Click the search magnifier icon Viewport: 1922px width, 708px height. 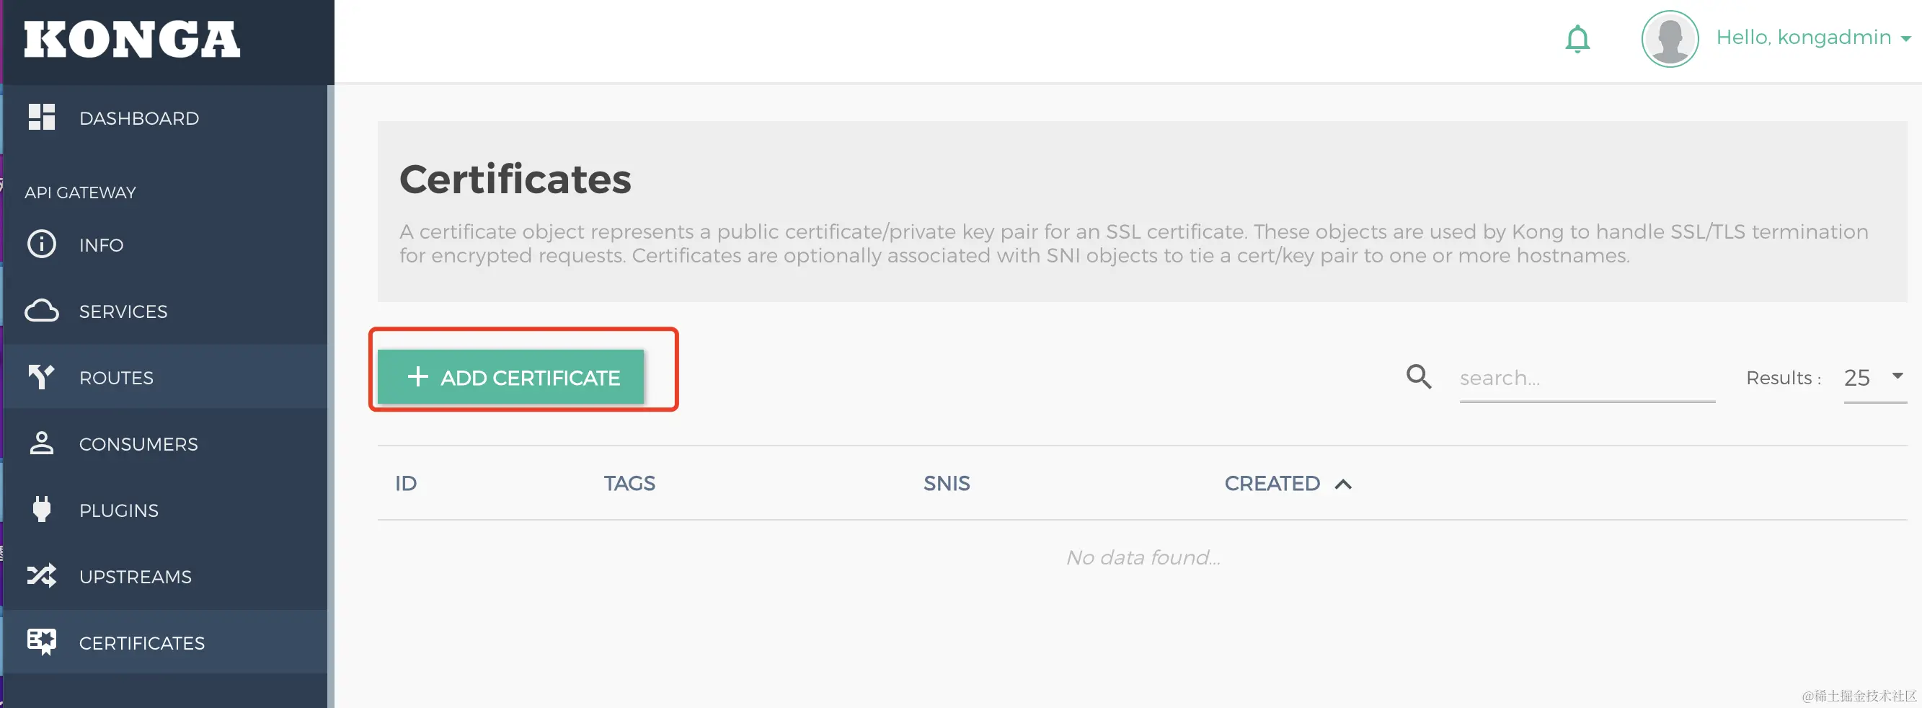point(1418,377)
